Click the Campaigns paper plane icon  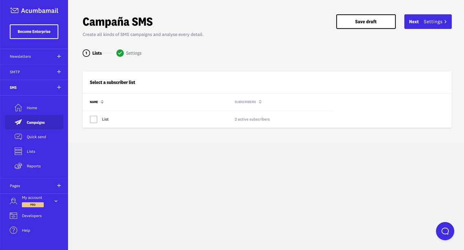pyautogui.click(x=18, y=123)
